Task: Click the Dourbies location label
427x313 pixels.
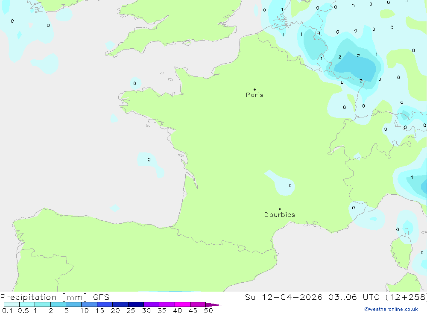Action: click(x=280, y=215)
